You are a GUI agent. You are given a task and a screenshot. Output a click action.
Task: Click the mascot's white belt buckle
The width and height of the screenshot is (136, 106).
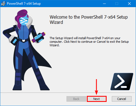coord(24,41)
